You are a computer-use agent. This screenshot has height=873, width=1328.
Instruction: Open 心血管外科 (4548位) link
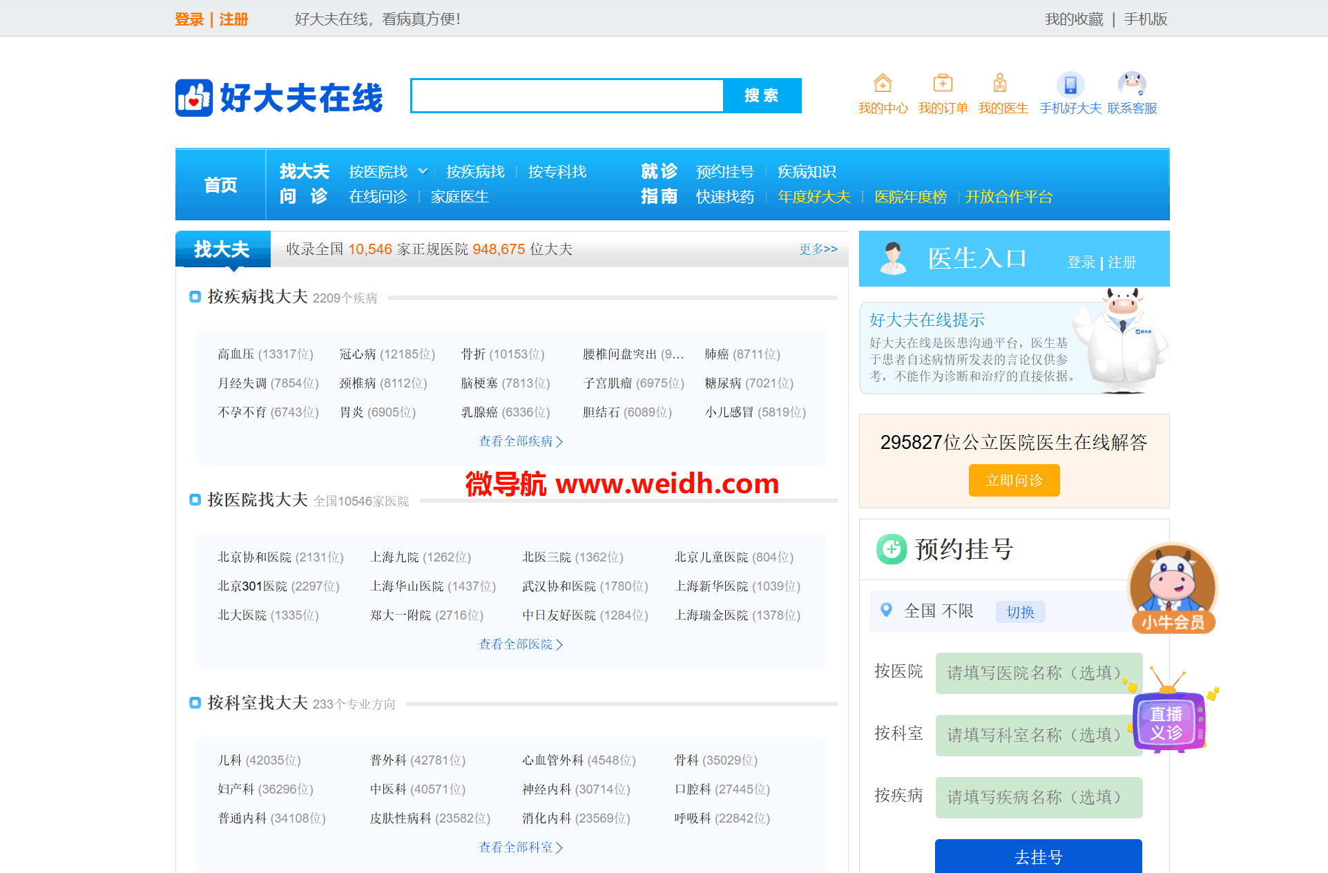click(579, 760)
